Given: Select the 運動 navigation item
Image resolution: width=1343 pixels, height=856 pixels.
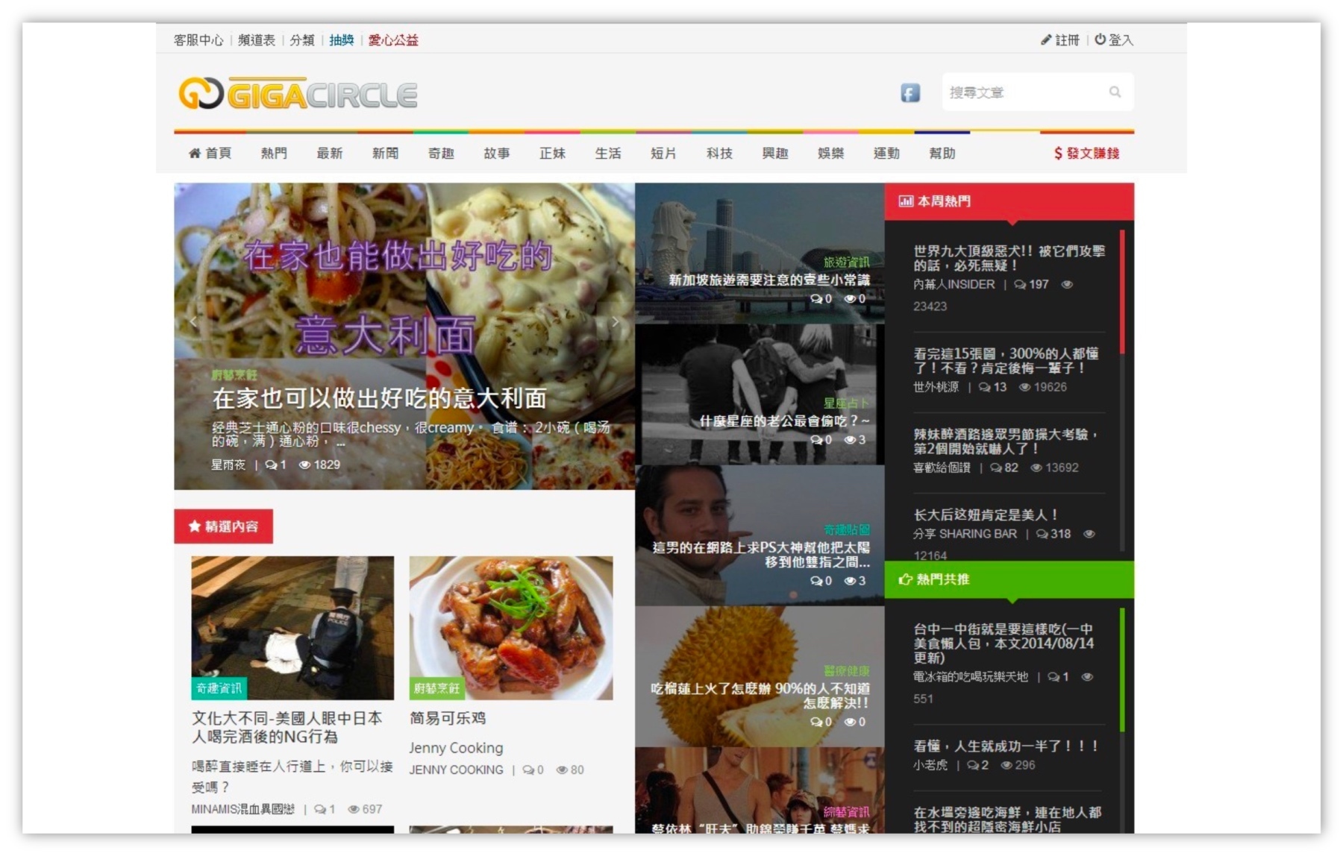Looking at the screenshot, I should 887,154.
